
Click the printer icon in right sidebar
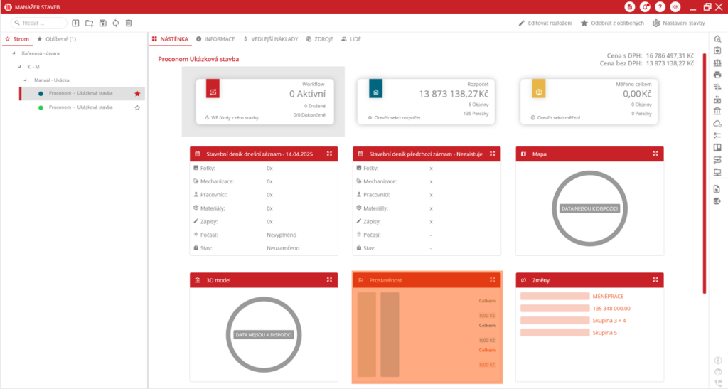[717, 75]
